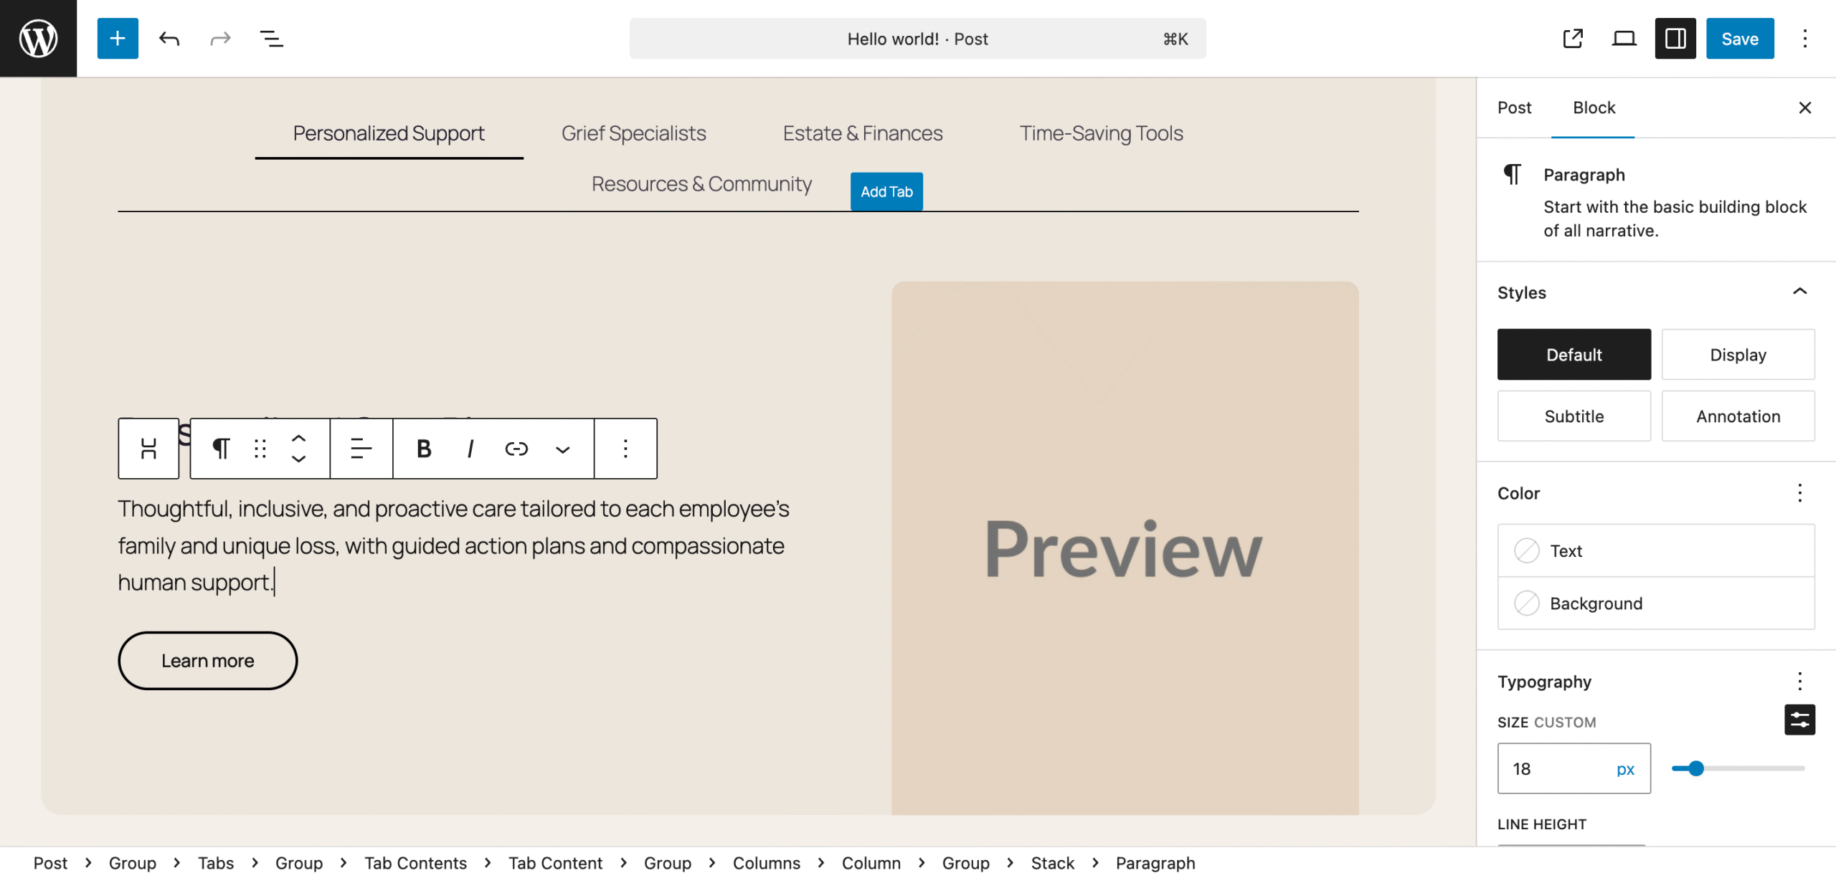Image resolution: width=1836 pixels, height=878 pixels.
Task: Insert a link using the link icon
Action: click(x=516, y=449)
